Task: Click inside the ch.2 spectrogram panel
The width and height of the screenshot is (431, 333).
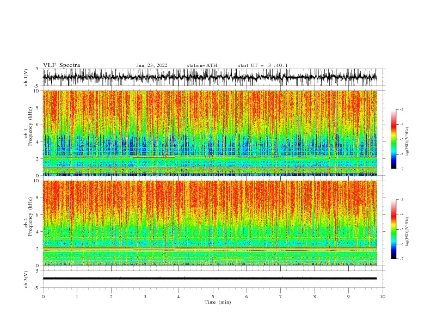Action: [210, 223]
